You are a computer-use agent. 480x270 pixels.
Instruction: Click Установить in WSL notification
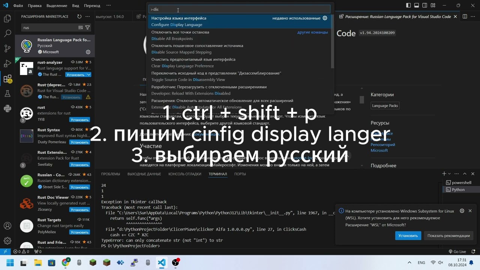(x=408, y=235)
